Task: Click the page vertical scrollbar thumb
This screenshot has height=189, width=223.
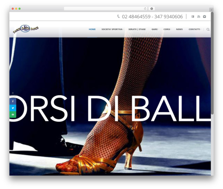Action: 212,63
